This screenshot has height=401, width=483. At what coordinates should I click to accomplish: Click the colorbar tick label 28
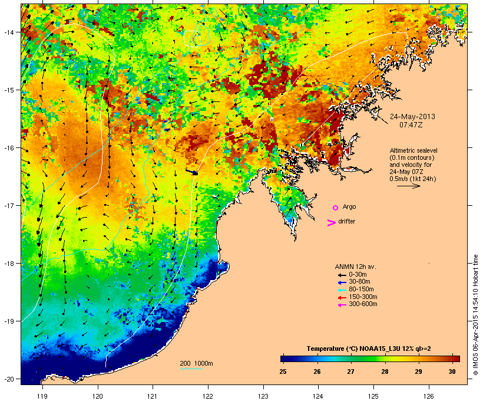click(385, 372)
